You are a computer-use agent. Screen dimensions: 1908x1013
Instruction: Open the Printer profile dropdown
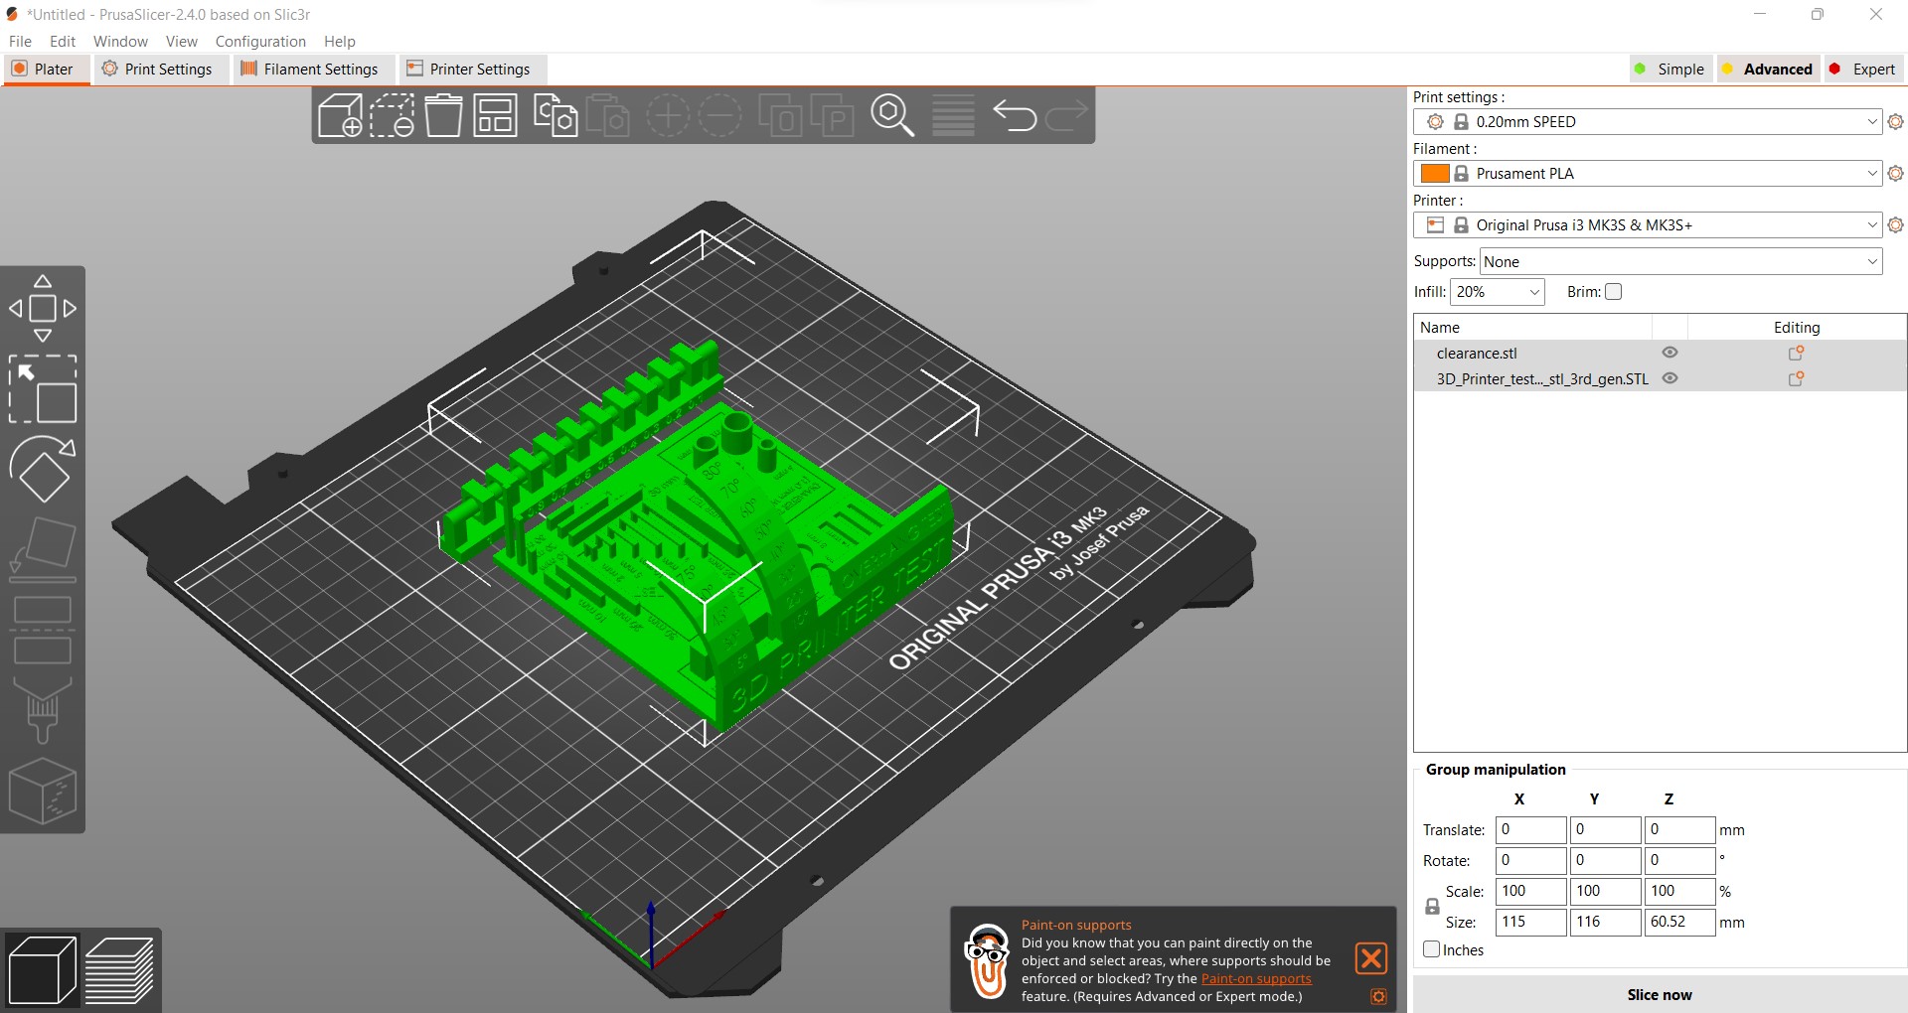(1647, 224)
